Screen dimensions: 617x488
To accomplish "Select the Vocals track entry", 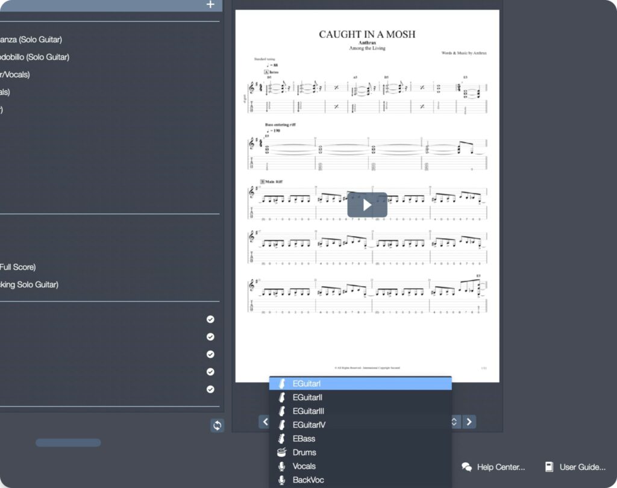I will pyautogui.click(x=360, y=466).
